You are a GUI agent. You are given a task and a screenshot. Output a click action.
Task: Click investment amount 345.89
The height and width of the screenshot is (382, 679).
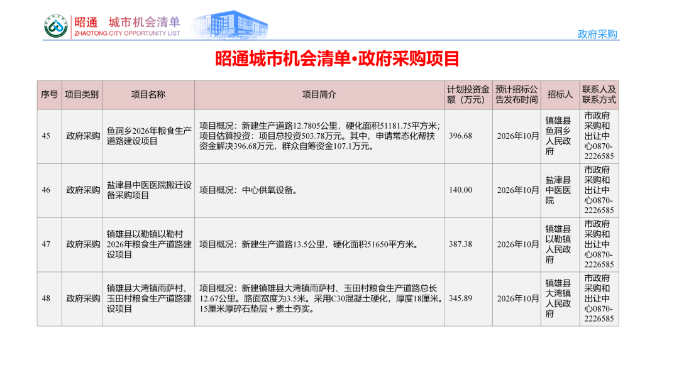pyautogui.click(x=460, y=298)
